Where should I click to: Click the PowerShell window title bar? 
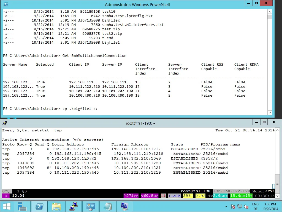[x=137, y=4]
